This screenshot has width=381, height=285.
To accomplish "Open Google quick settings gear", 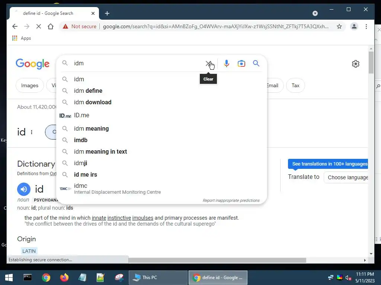I will [355, 64].
